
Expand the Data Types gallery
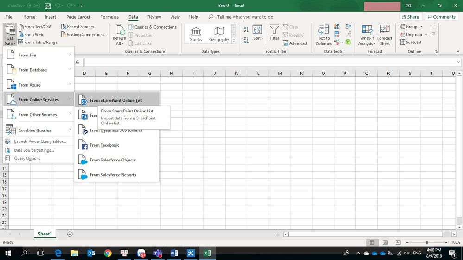click(x=234, y=41)
